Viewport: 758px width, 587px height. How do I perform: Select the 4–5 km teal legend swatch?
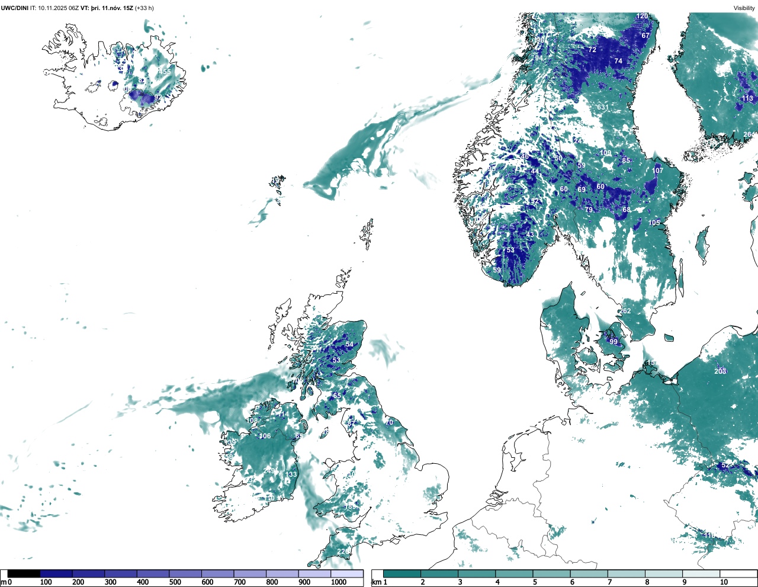click(x=515, y=574)
